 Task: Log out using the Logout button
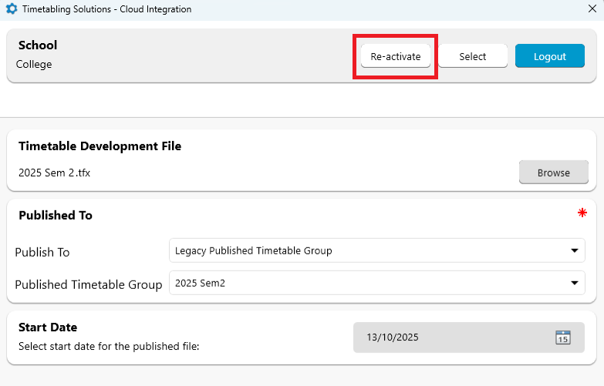(x=550, y=56)
